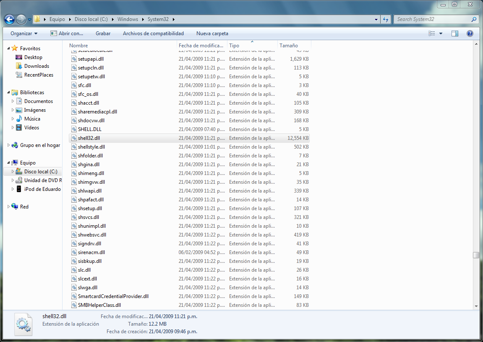Click the vertical scrollbar thumb
The image size is (483, 342).
[476, 255]
